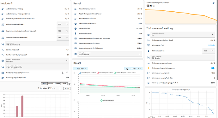
Task: Click gauge icon beside Verbraucher - Wasserdruck
Action: click(x=76, y=24)
